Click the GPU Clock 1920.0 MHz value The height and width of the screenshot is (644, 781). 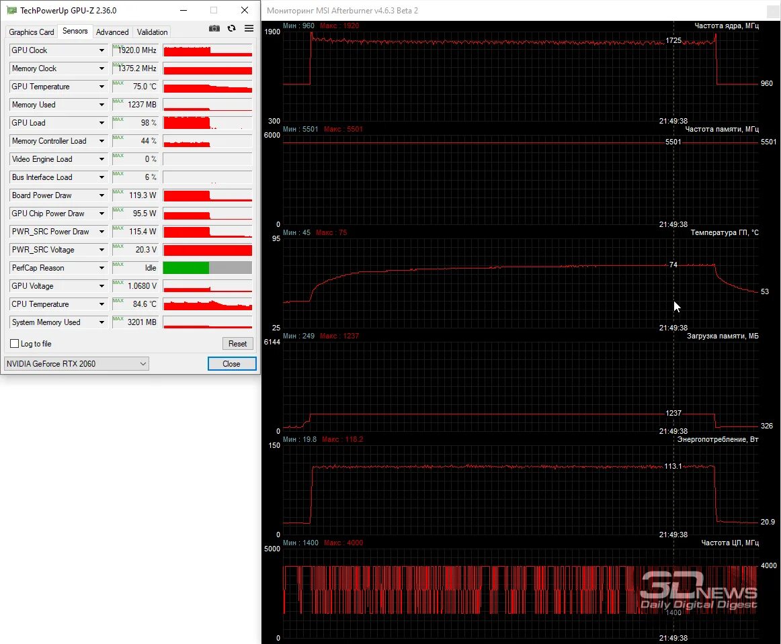click(x=135, y=50)
